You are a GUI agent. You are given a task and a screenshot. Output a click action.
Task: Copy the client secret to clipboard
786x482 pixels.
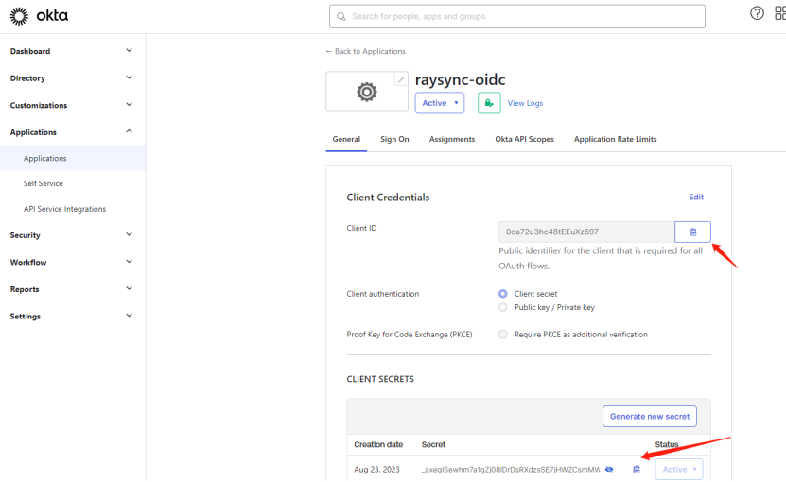point(637,469)
